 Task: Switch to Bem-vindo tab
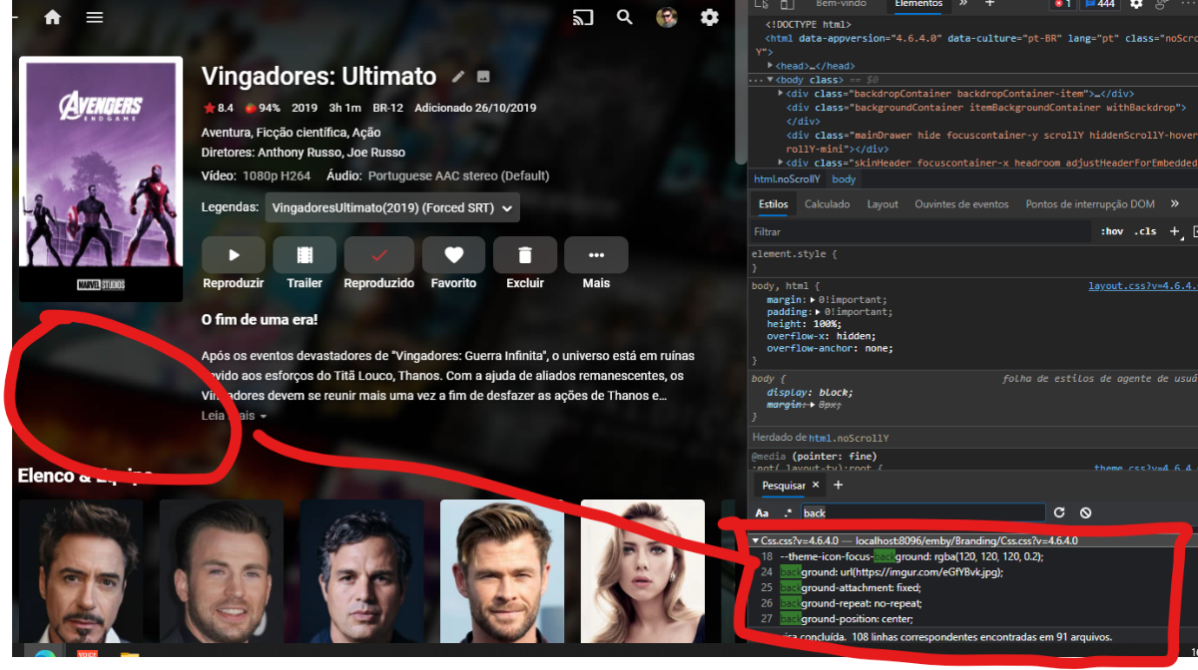[x=841, y=4]
